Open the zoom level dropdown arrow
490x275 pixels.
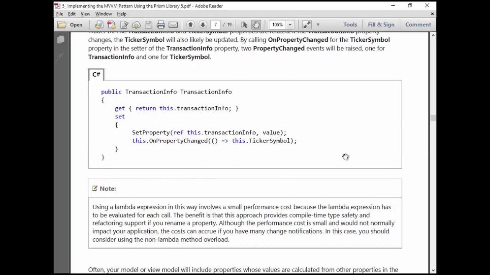point(290,24)
